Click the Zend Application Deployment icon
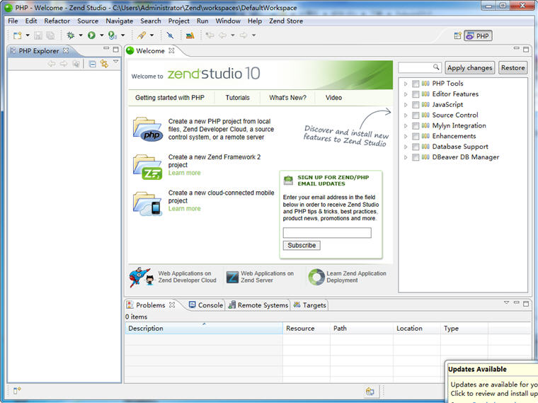The width and height of the screenshot is (538, 403). point(316,277)
